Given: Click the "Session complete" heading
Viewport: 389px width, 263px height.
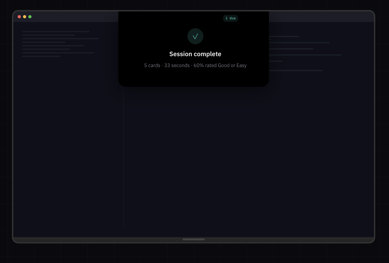Looking at the screenshot, I should (x=195, y=54).
